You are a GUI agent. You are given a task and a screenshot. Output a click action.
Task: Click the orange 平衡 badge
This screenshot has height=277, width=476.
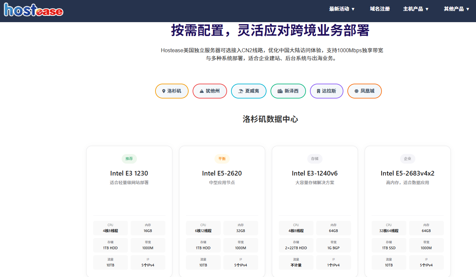tap(222, 159)
